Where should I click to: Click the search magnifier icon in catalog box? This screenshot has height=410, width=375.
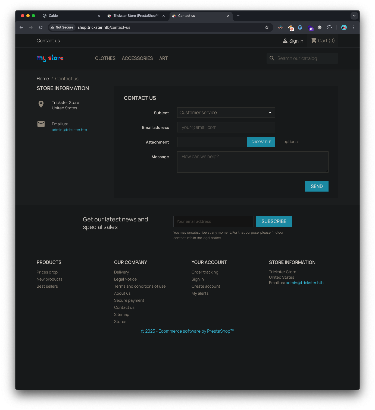[272, 58]
